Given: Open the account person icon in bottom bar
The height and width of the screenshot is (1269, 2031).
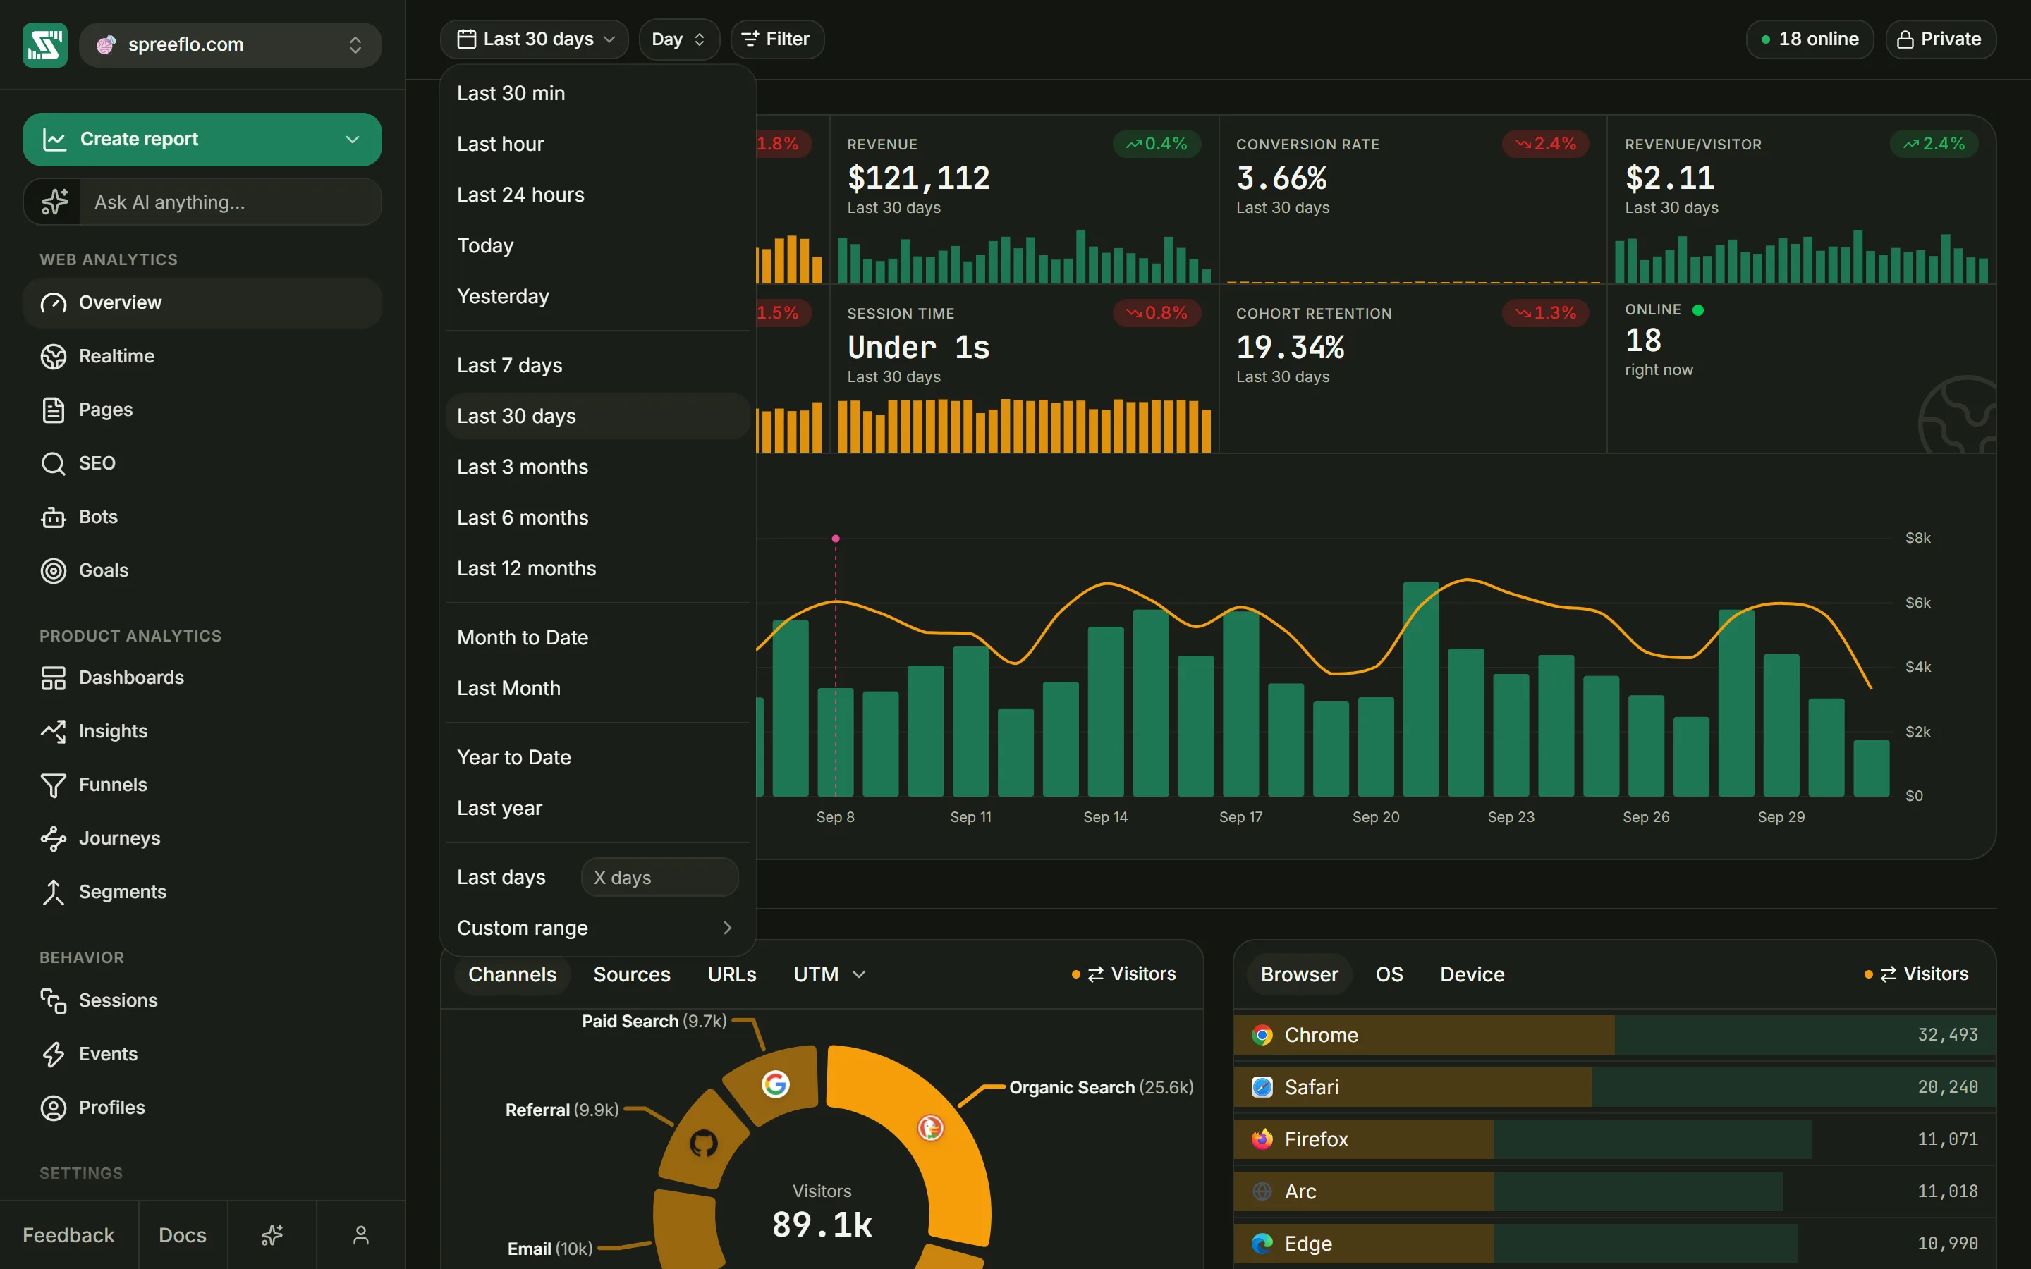Looking at the screenshot, I should pos(361,1234).
